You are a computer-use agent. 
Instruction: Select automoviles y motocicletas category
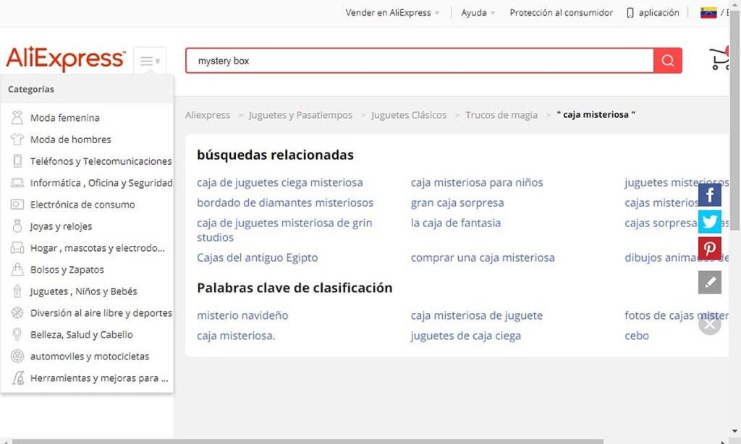pos(89,357)
